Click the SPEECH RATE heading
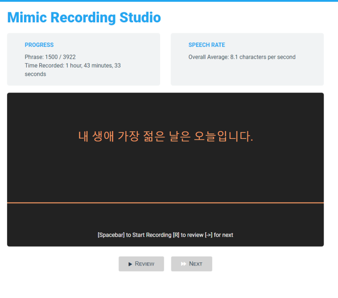The image size is (338, 298). (206, 45)
